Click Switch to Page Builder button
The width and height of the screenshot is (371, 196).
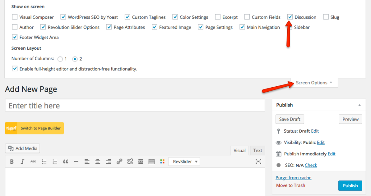point(34,128)
